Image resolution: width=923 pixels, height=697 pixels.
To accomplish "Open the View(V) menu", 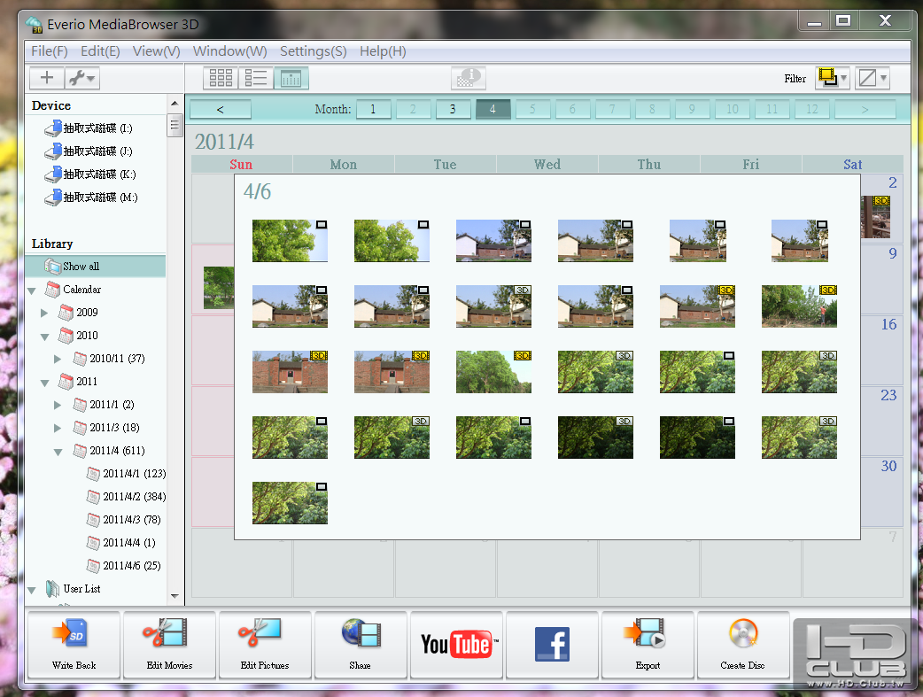I will 157,51.
